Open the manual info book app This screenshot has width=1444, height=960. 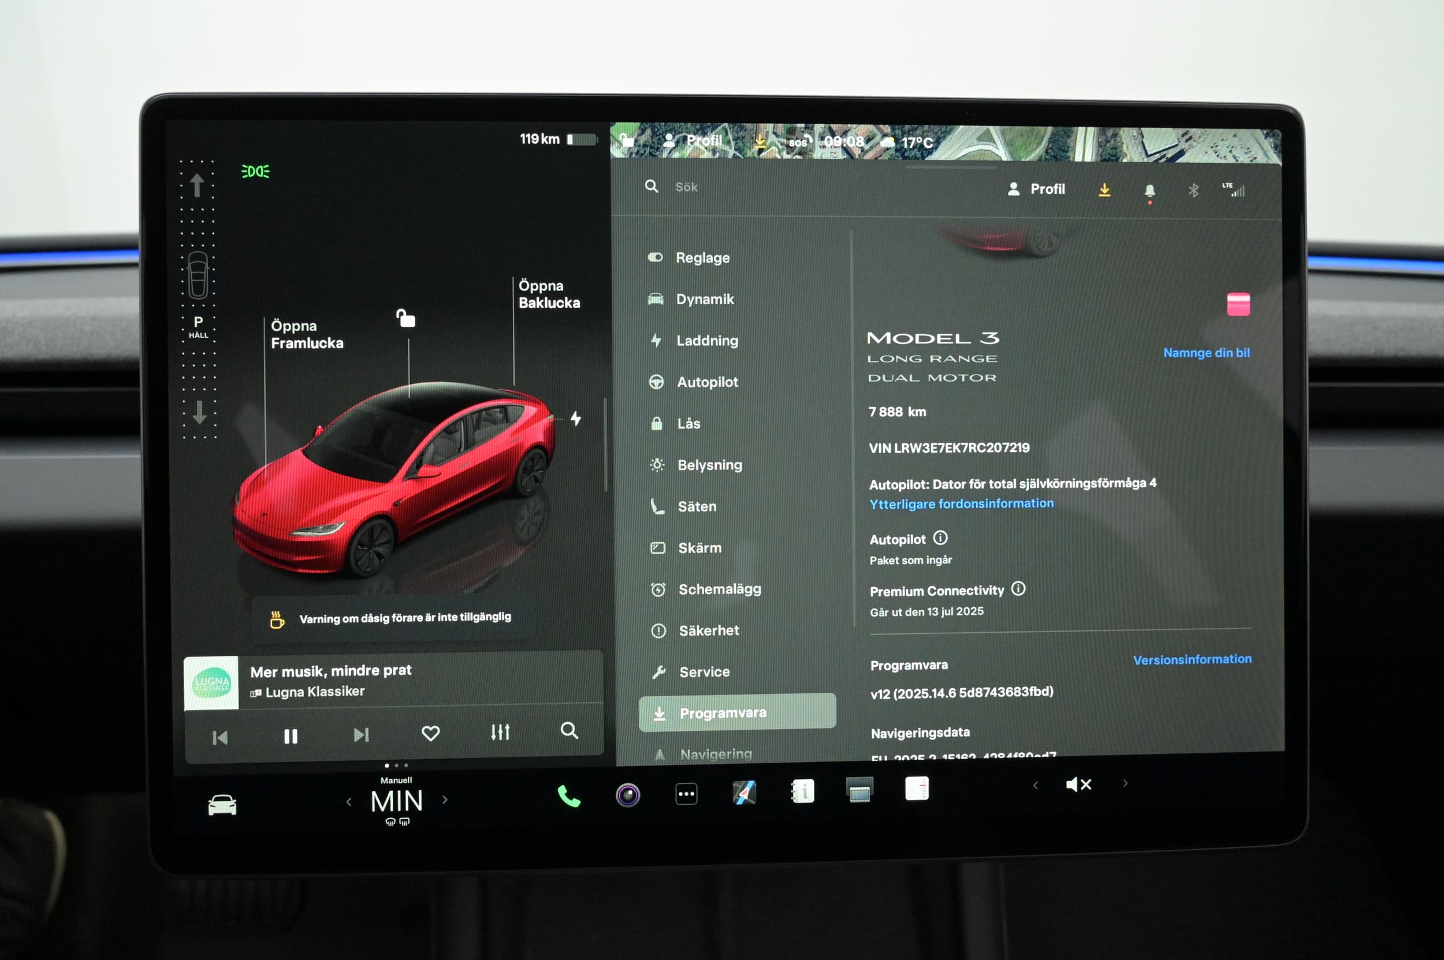pyautogui.click(x=802, y=791)
